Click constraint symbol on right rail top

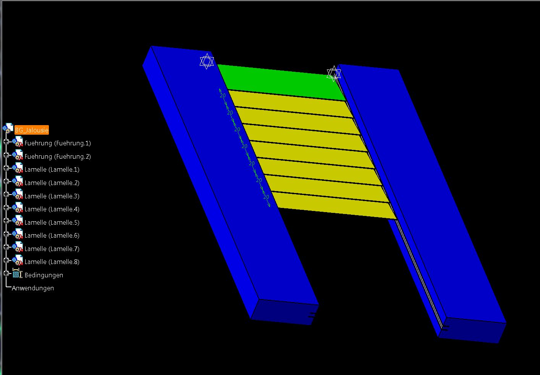334,74
